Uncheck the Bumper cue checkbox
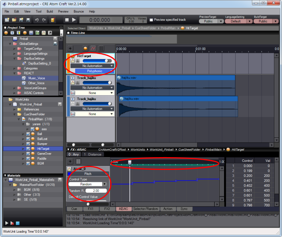This screenshot has height=237, width=282. click(28, 144)
